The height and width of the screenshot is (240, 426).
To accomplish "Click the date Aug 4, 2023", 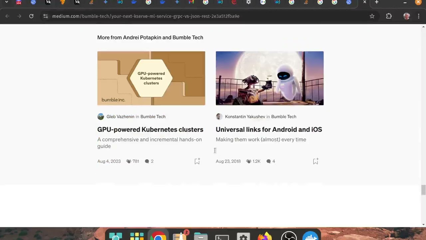I will point(109,161).
